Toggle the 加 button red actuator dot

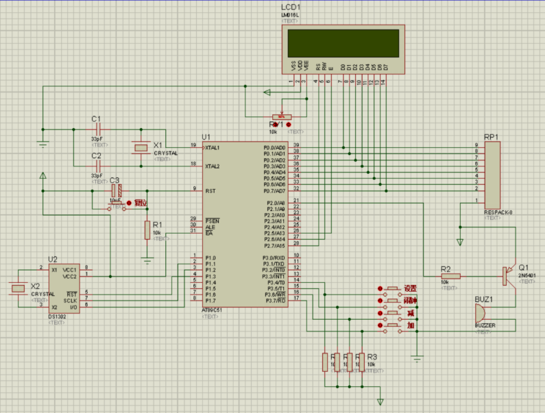pos(380,325)
